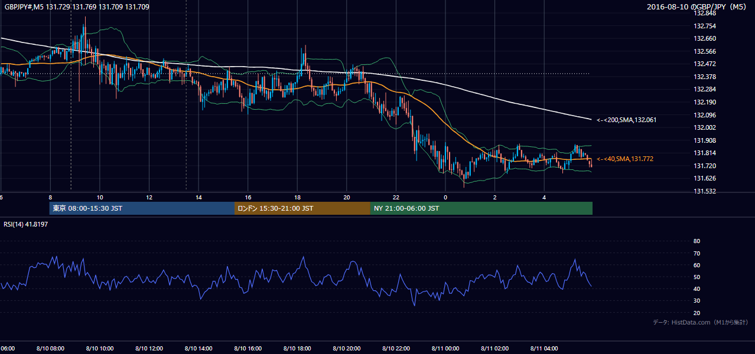Click price level 132.754 on the price axis

click(x=704, y=26)
